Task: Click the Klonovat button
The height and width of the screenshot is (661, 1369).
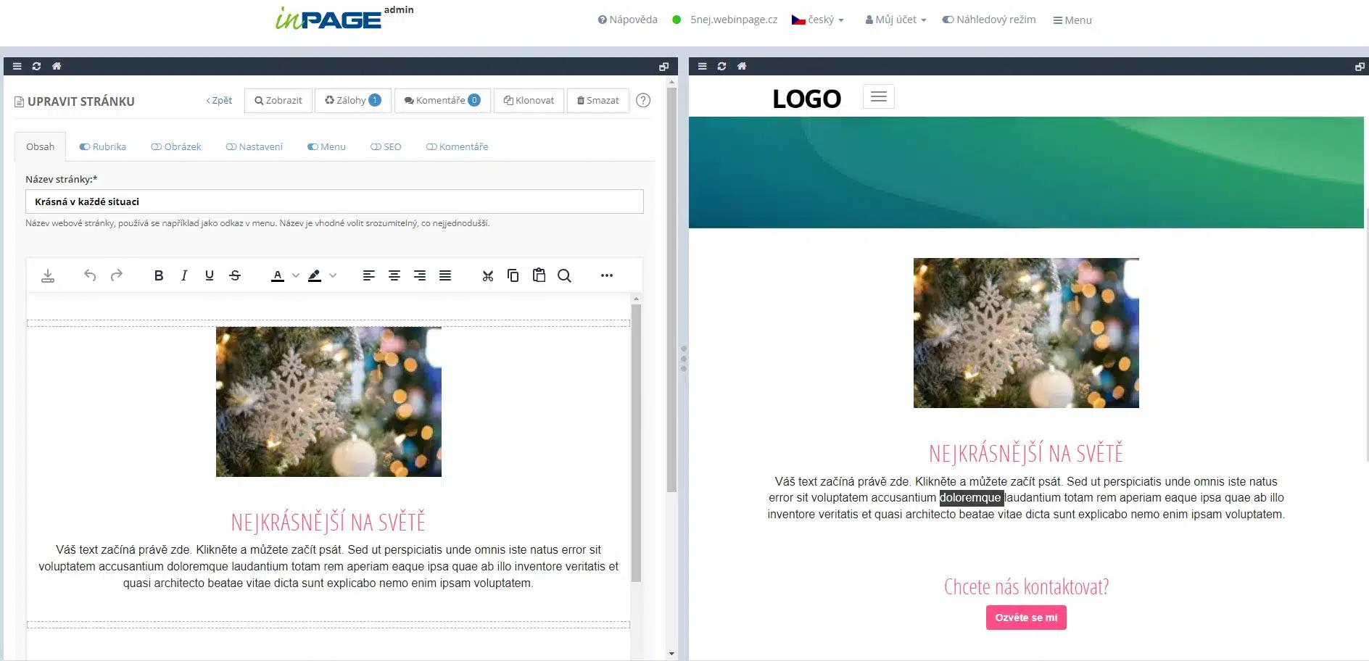Action: [529, 101]
